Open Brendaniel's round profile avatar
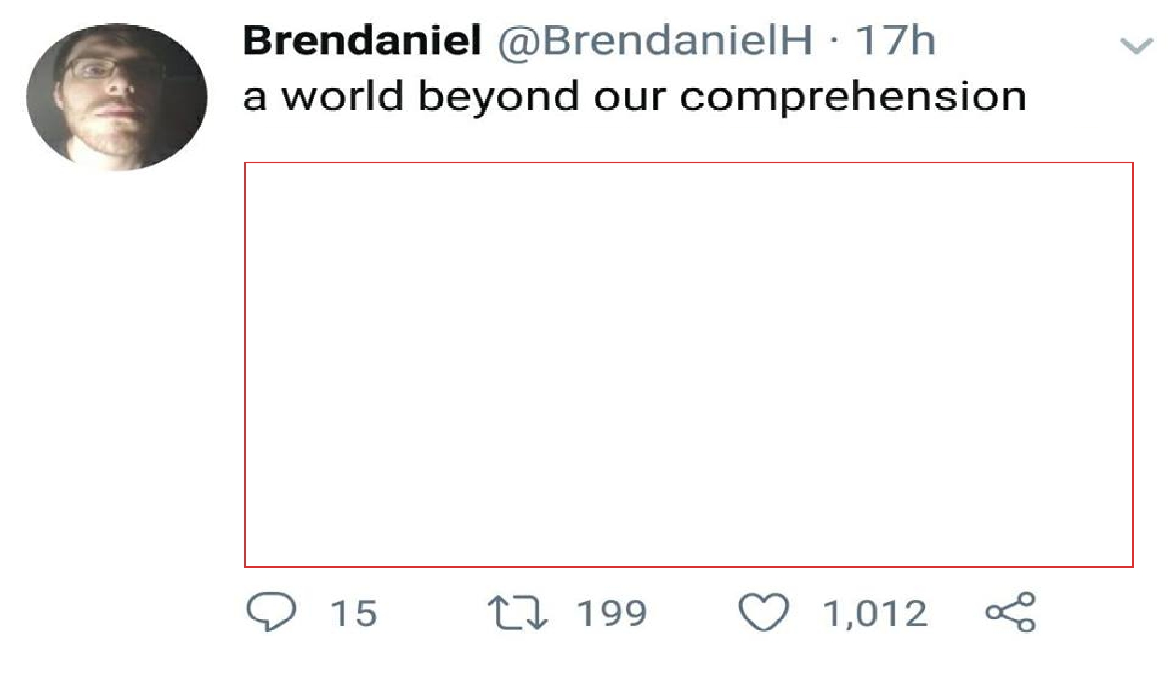 (x=116, y=97)
